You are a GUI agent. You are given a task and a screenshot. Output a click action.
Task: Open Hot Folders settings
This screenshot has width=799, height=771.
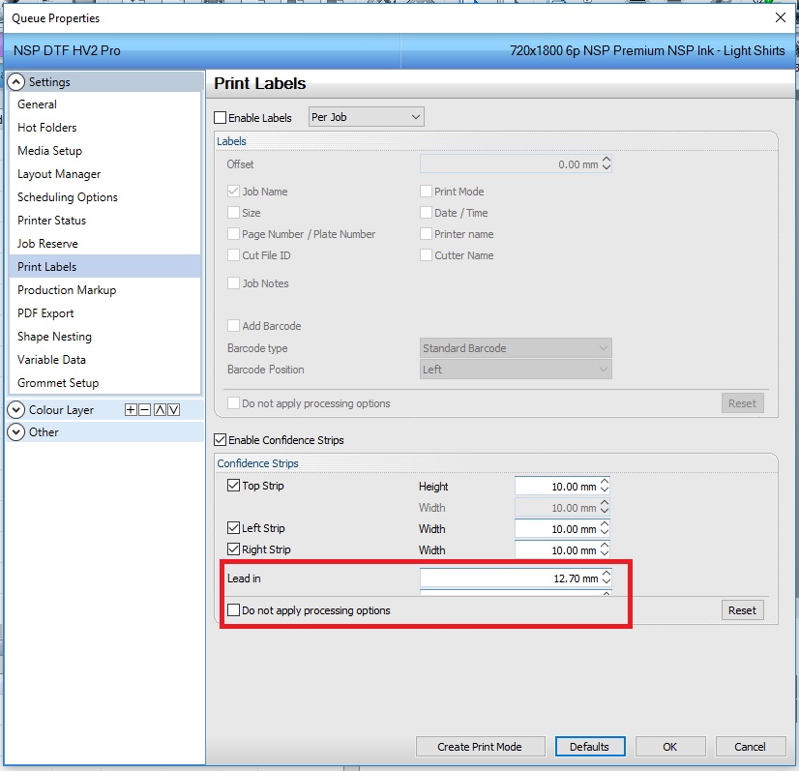pyautogui.click(x=105, y=128)
